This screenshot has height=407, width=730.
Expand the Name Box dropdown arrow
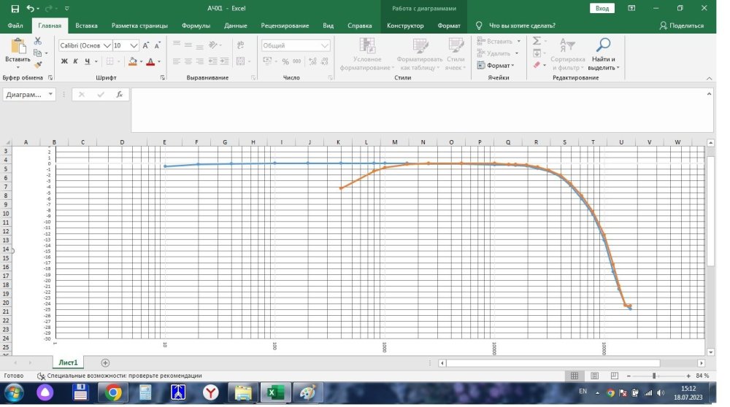click(50, 94)
